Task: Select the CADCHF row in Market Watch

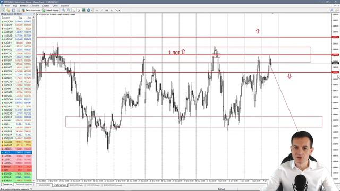Action: (16, 39)
